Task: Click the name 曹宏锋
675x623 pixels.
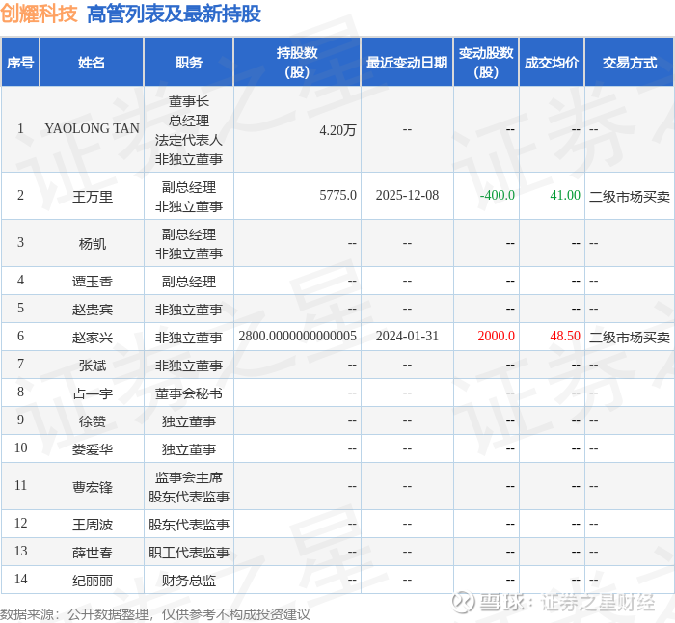Action: click(93, 487)
